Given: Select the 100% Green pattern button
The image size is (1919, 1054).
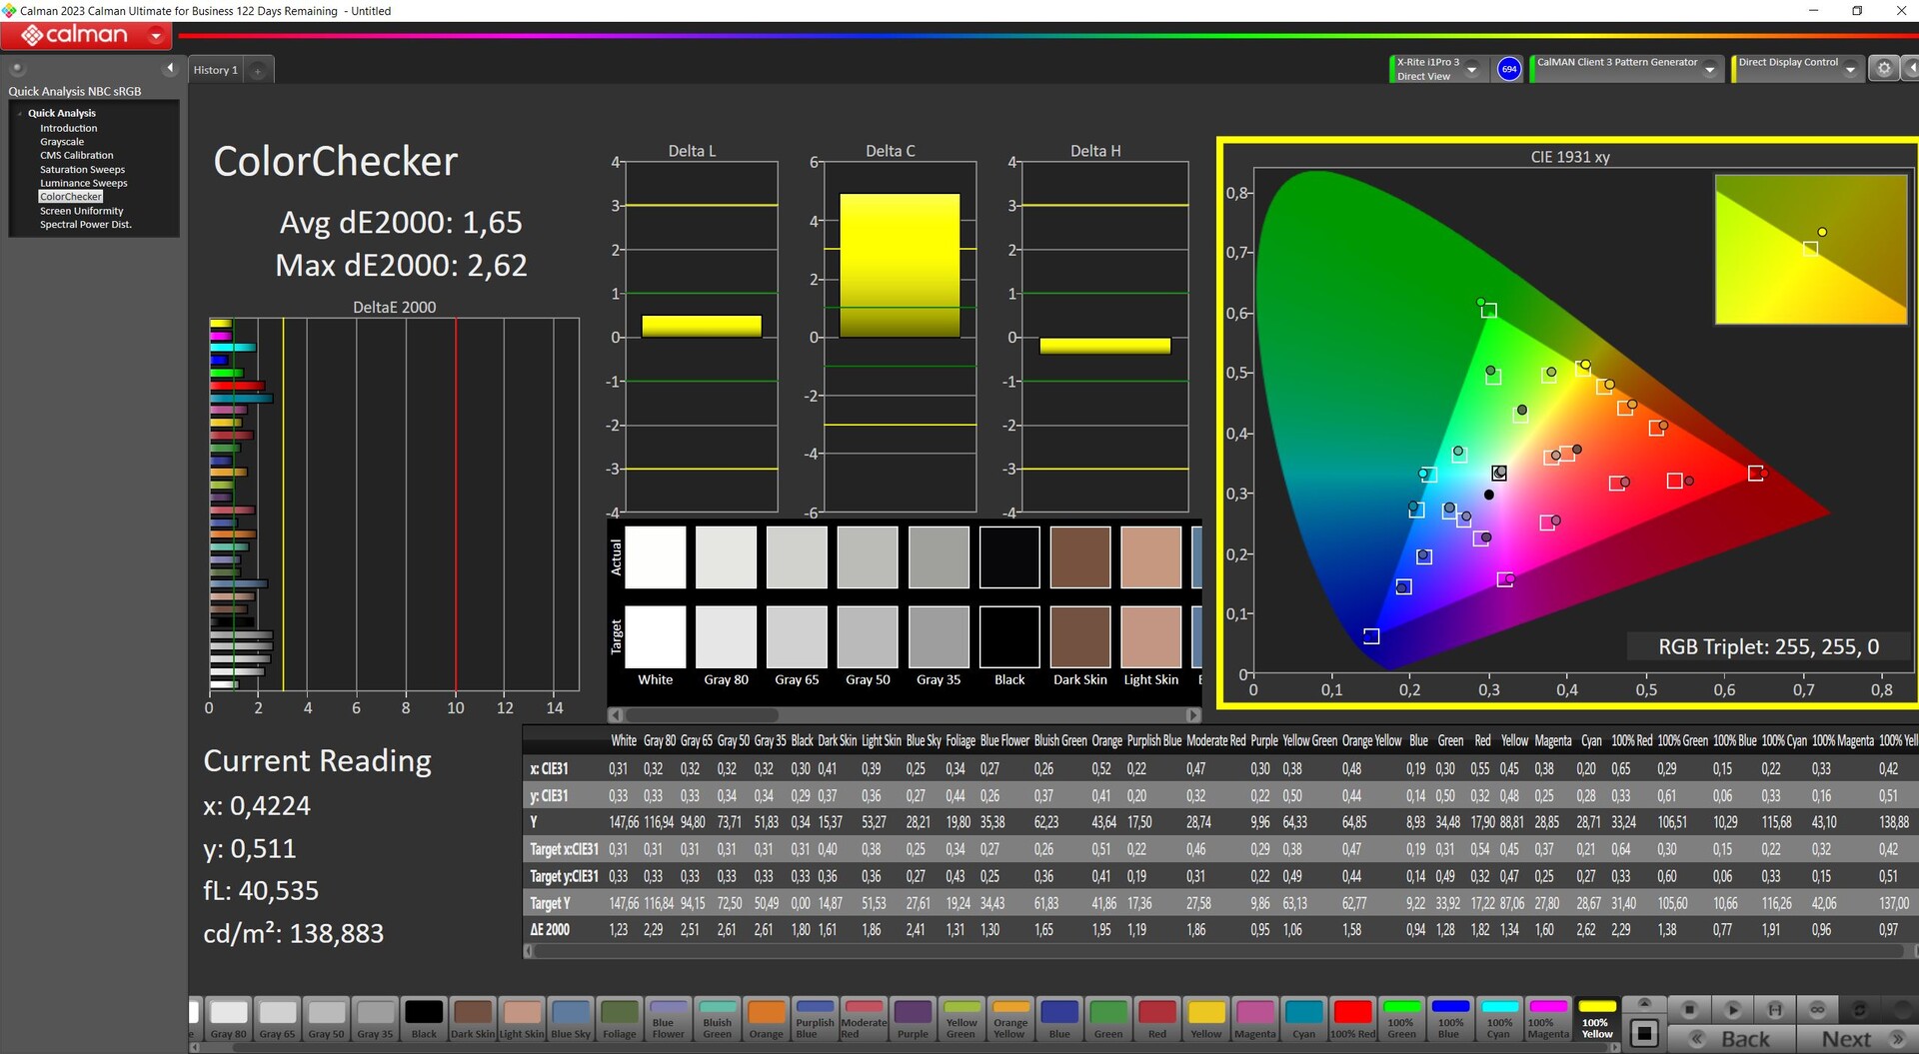Looking at the screenshot, I should 1402,1019.
